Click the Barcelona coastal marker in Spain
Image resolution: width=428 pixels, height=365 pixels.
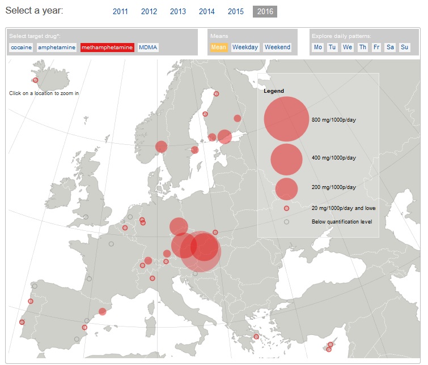tap(102, 311)
